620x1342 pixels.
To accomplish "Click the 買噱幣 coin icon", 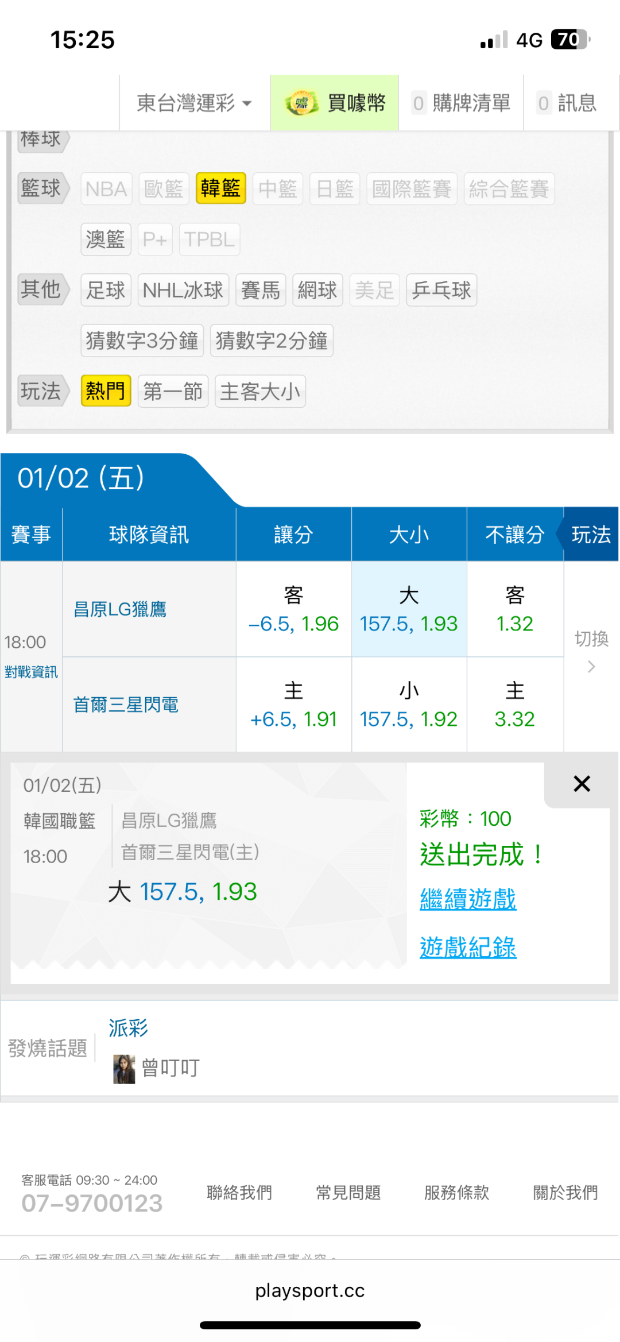I will pyautogui.click(x=301, y=103).
